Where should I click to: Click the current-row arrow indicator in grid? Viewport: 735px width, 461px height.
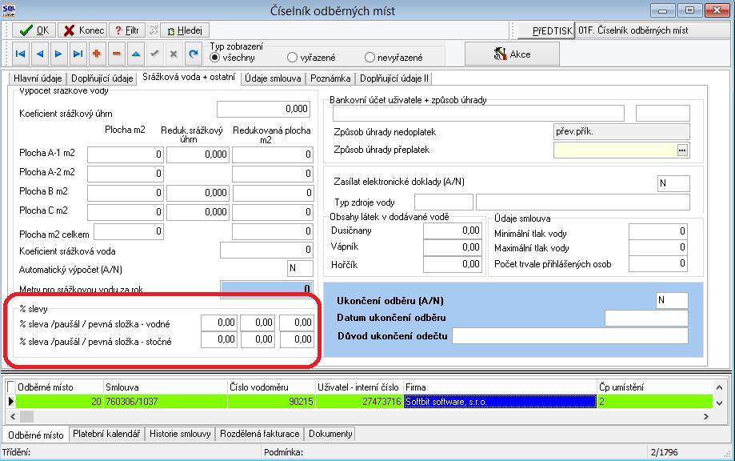coord(10,402)
